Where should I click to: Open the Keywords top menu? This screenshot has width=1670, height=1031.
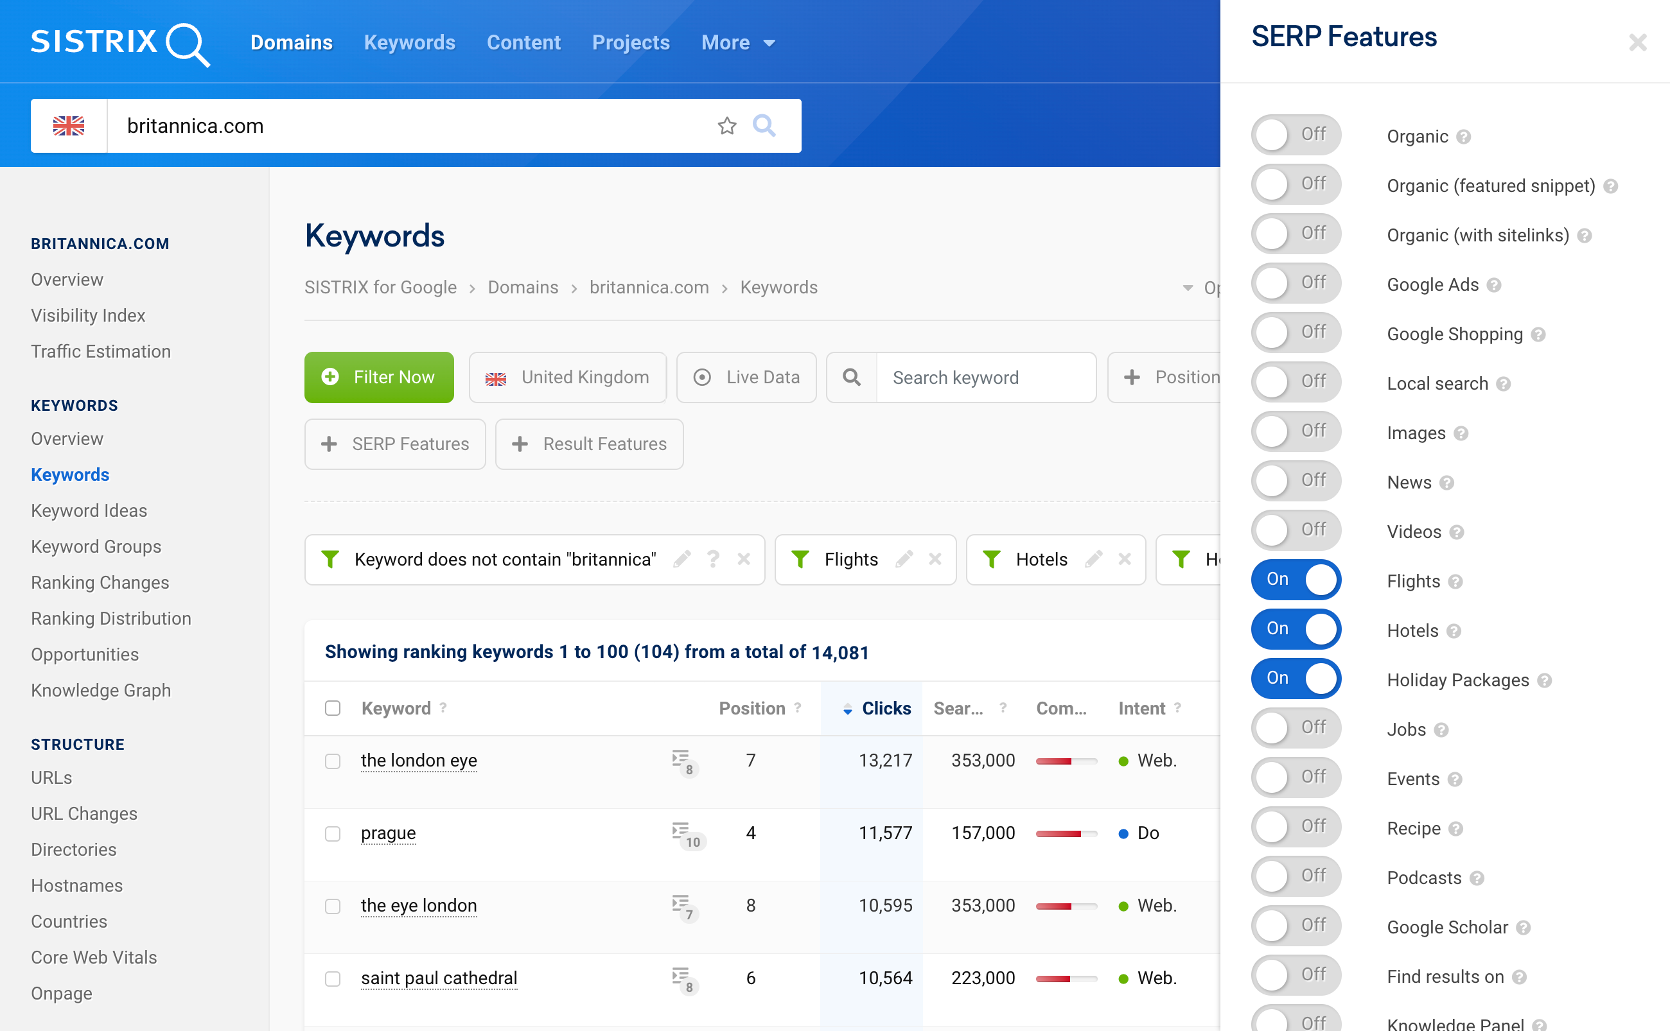409,43
